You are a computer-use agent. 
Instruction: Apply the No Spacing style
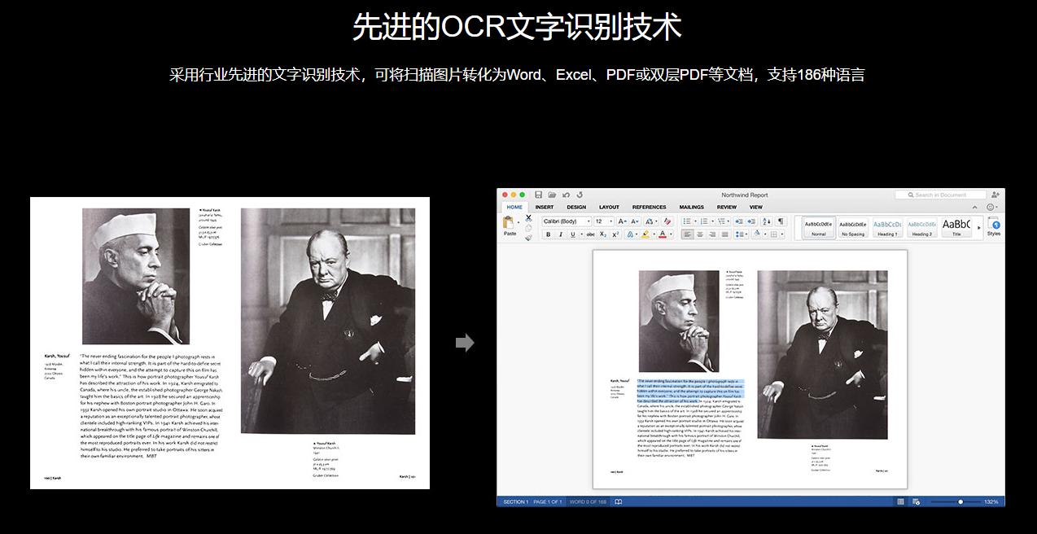[x=853, y=227]
